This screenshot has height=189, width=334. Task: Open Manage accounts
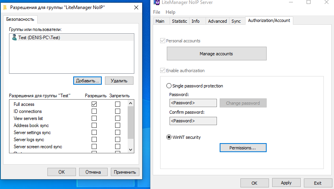coord(217,54)
